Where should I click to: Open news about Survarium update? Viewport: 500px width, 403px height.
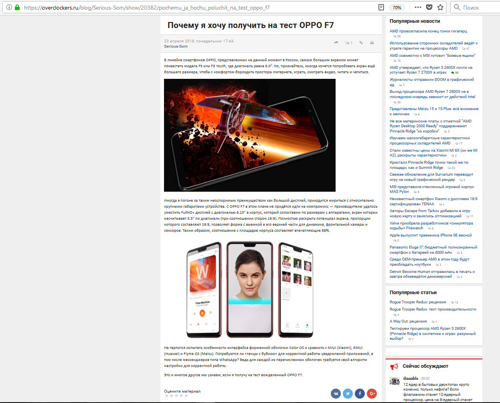point(431,177)
